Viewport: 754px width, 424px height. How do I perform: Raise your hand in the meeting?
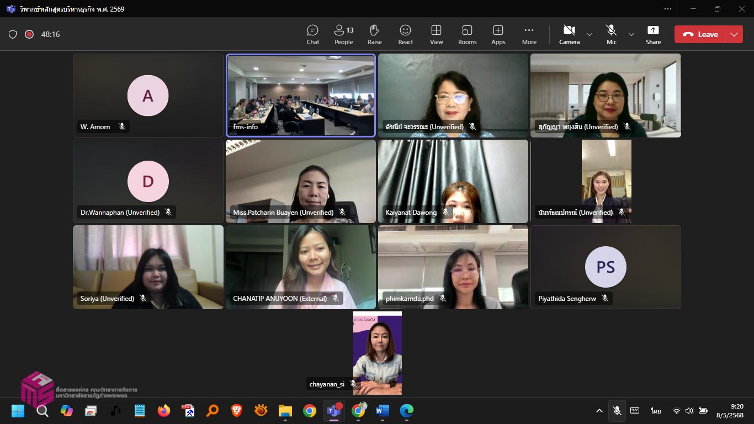(374, 34)
